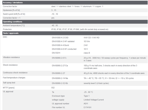This screenshot has height=110, width=148.
Task: Click the EN 55011 entry
Action: point(56,53)
